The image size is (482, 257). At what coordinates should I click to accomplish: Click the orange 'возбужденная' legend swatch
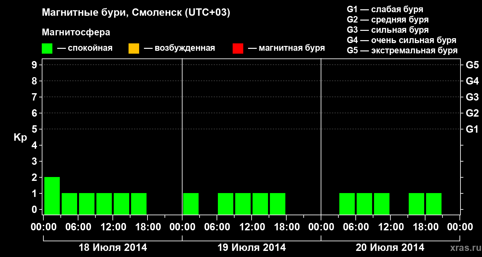point(134,49)
